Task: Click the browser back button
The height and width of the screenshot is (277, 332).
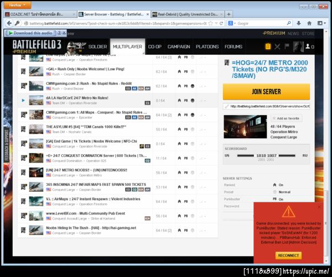Action: [9, 23]
